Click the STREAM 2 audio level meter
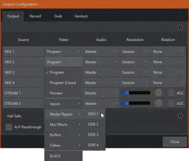Viewport: 189px width, 161px height. (136, 103)
